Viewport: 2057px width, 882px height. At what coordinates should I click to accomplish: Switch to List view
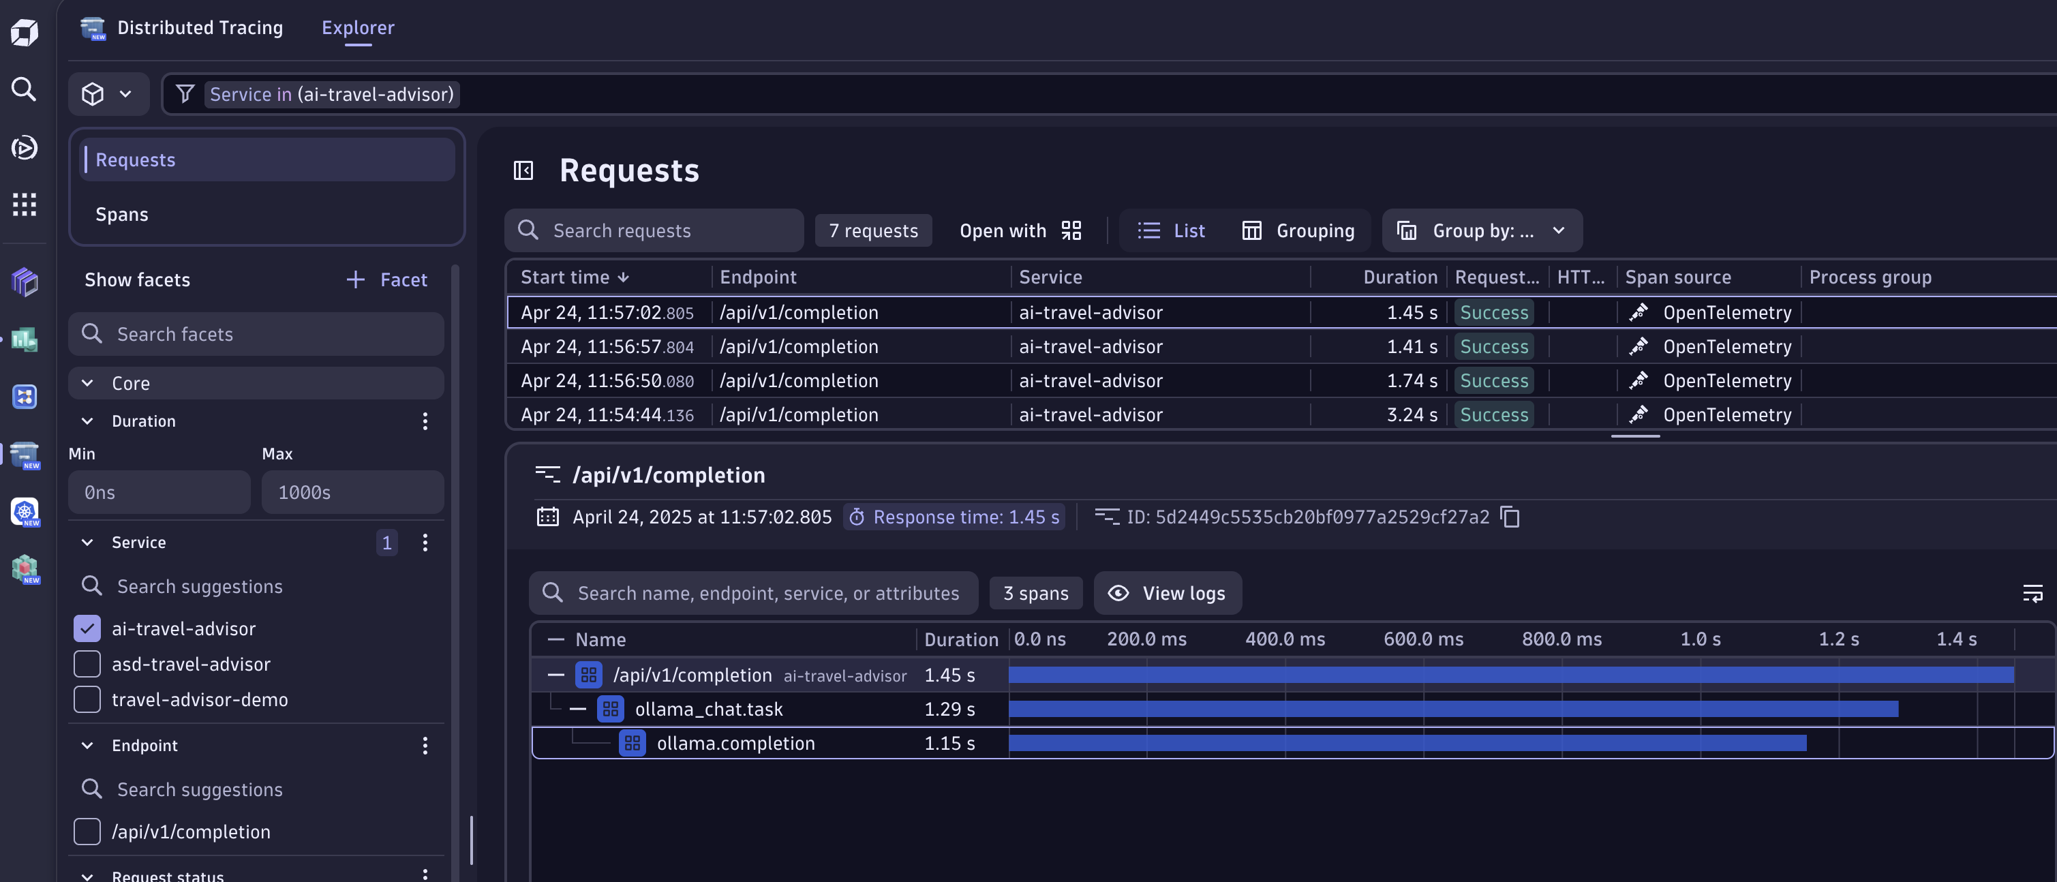coord(1171,230)
